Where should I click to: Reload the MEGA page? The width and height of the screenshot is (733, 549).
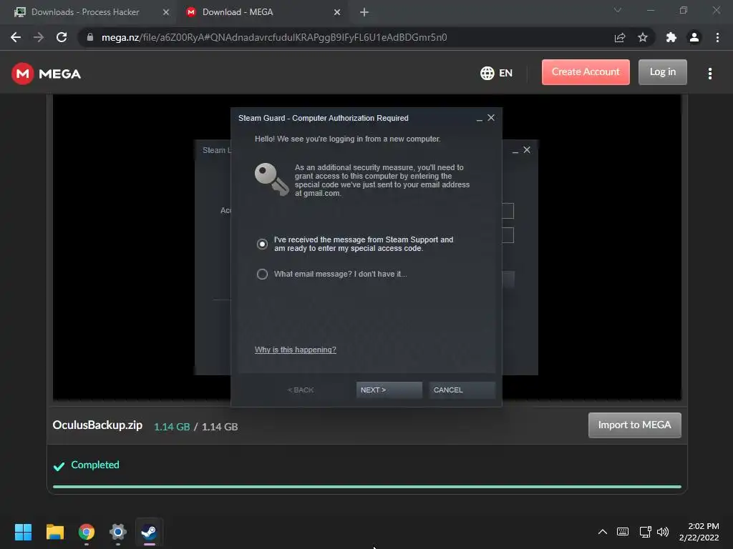(x=62, y=37)
